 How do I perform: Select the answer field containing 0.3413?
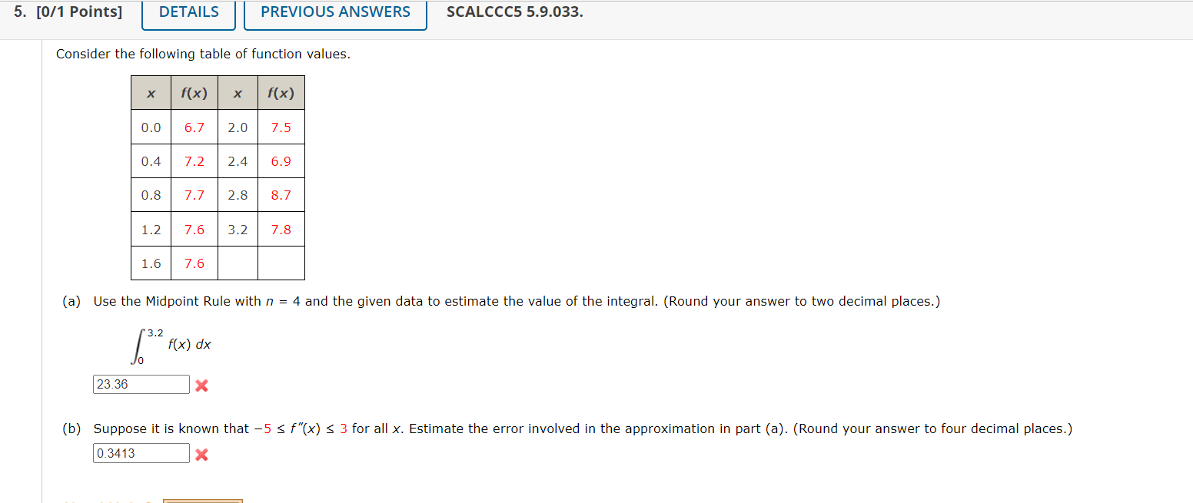[x=141, y=453]
